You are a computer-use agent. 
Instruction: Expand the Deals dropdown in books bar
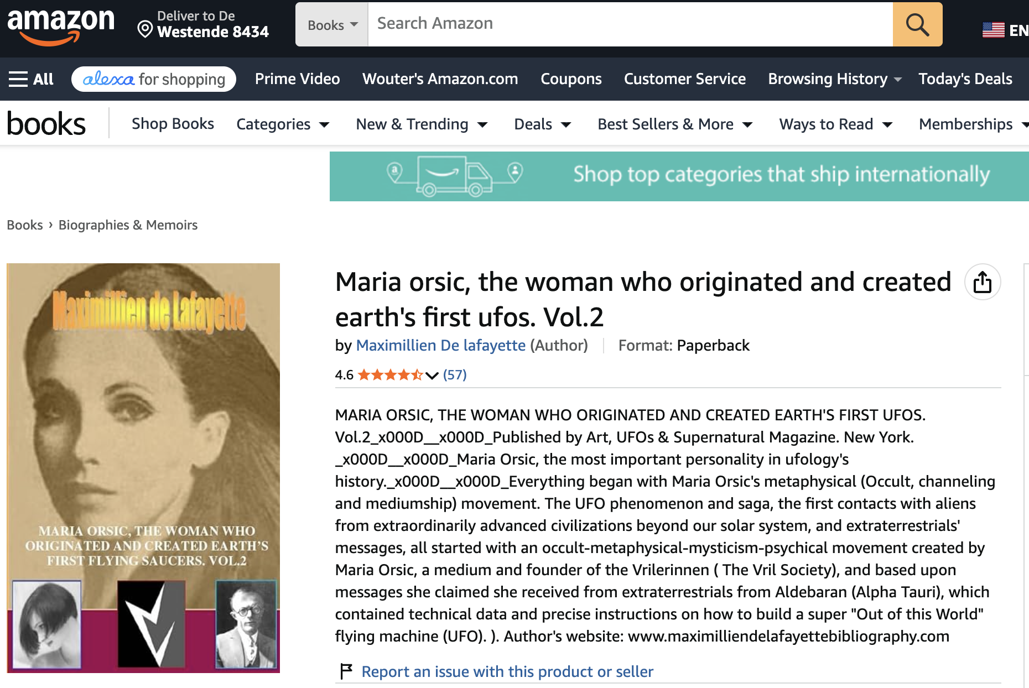542,124
